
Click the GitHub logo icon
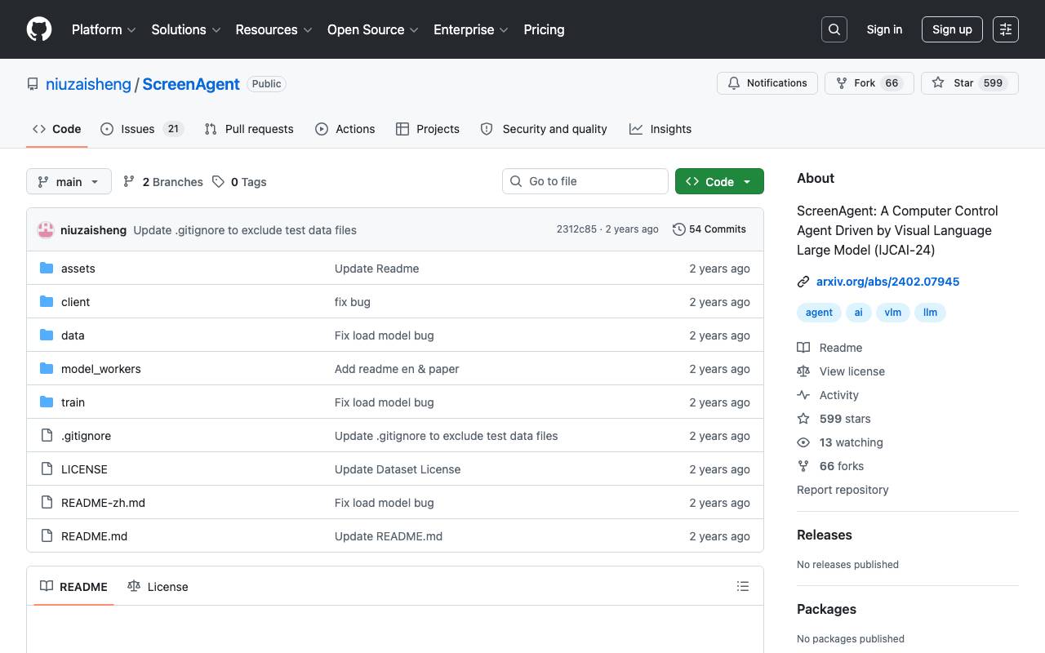[39, 29]
